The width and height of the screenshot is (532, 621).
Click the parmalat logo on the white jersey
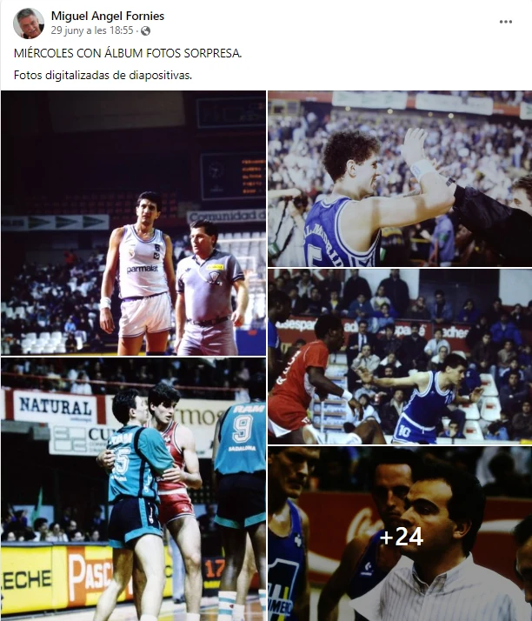(x=142, y=270)
